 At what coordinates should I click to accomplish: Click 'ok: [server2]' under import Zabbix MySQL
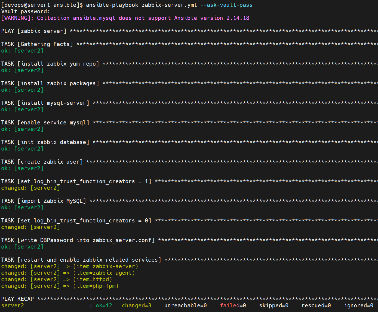point(22,207)
